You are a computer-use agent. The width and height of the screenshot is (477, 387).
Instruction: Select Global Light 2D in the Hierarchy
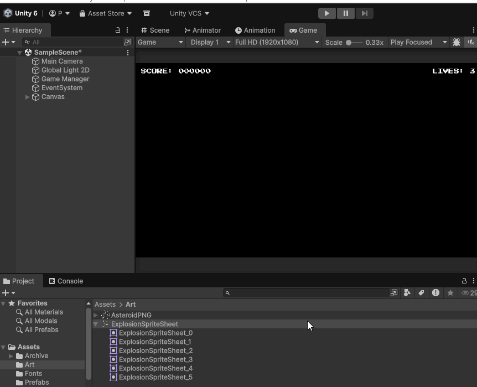[x=65, y=70]
